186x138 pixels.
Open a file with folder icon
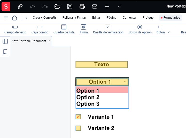[57, 6]
